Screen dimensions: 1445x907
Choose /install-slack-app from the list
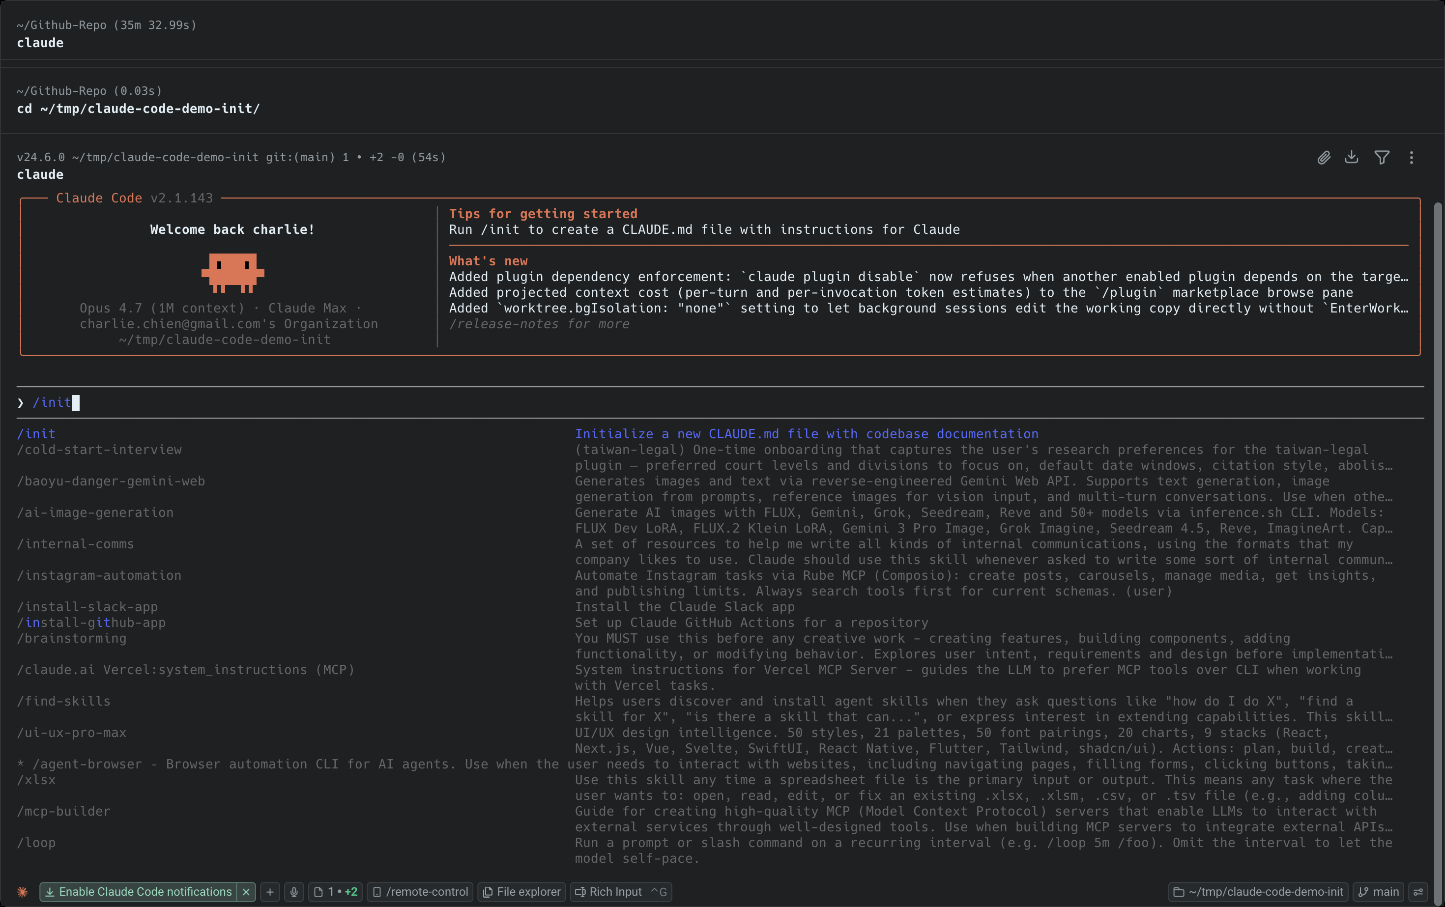87,607
